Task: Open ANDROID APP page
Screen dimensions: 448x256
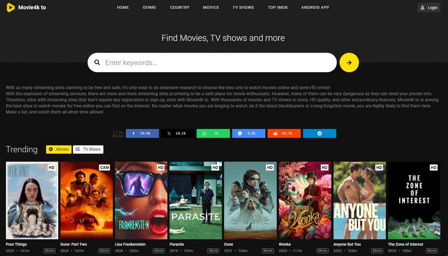Action: point(315,7)
